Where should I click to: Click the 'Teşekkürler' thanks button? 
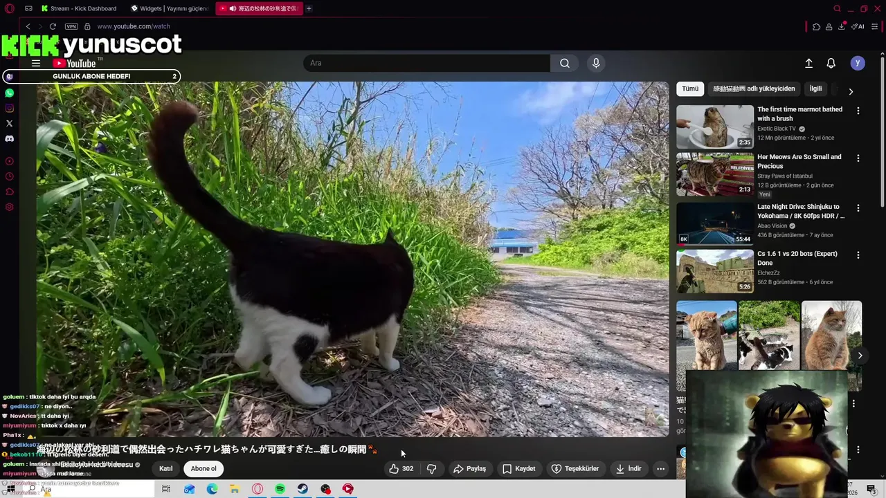[x=575, y=468]
